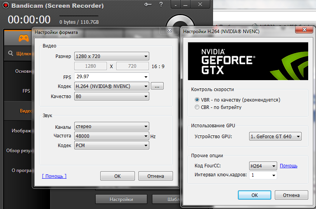Image resolution: width=316 pixels, height=209 pixels.
Task: Open the quality 80 dropdown
Action: pyautogui.click(x=112, y=97)
